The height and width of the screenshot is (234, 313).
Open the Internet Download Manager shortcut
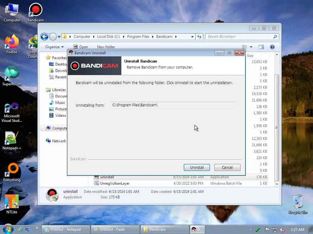(x=33, y=47)
